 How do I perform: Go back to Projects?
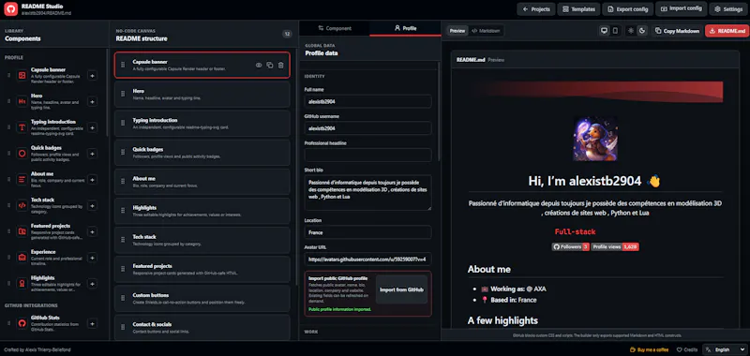536,9
